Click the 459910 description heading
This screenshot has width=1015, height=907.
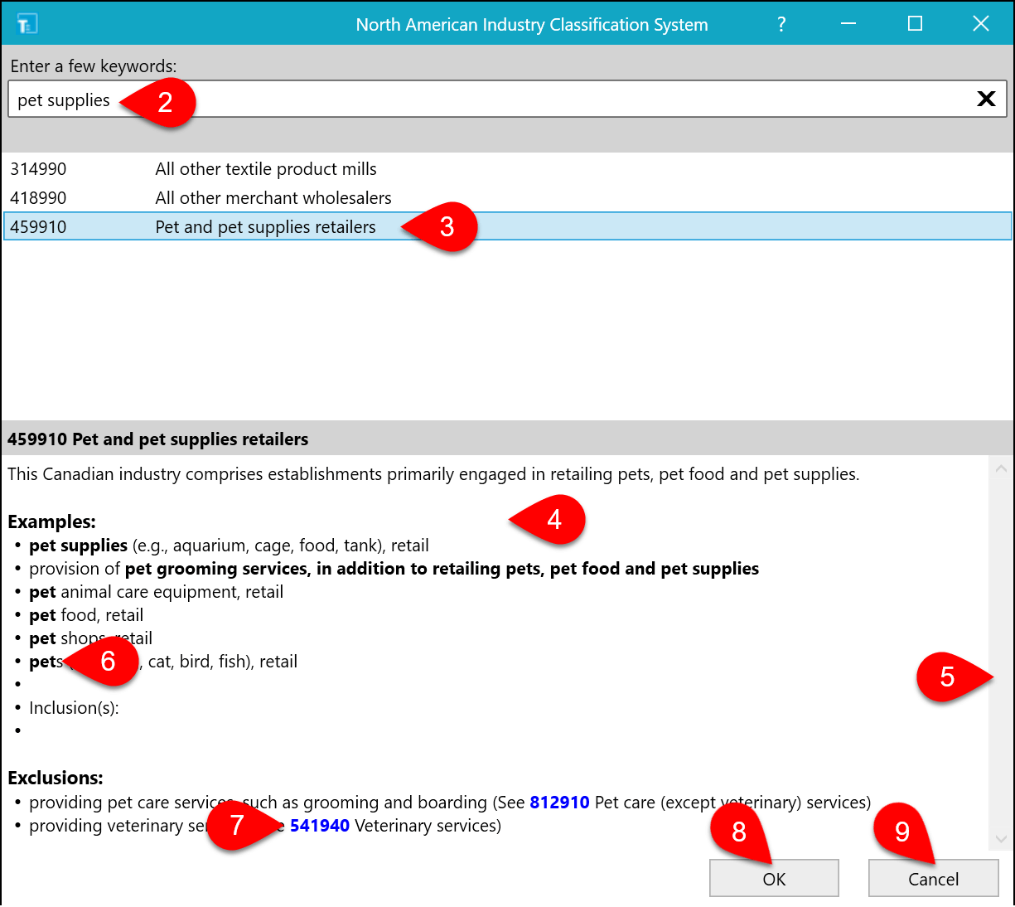(x=158, y=439)
